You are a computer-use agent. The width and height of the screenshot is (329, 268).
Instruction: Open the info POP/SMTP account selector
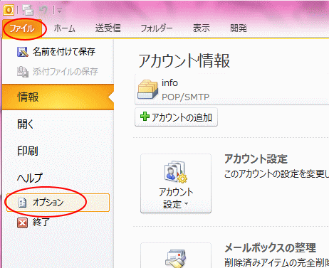[231, 90]
